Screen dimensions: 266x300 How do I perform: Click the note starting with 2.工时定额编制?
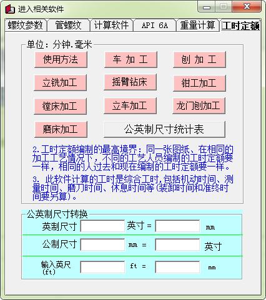tap(132, 158)
